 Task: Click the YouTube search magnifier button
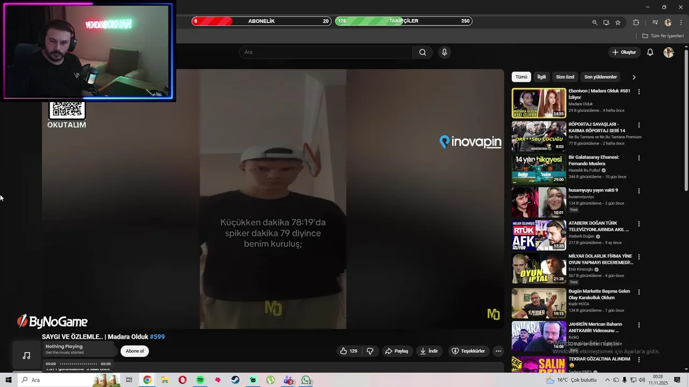tap(423, 52)
